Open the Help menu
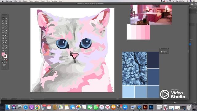The width and height of the screenshot is (197, 111). 60,1
